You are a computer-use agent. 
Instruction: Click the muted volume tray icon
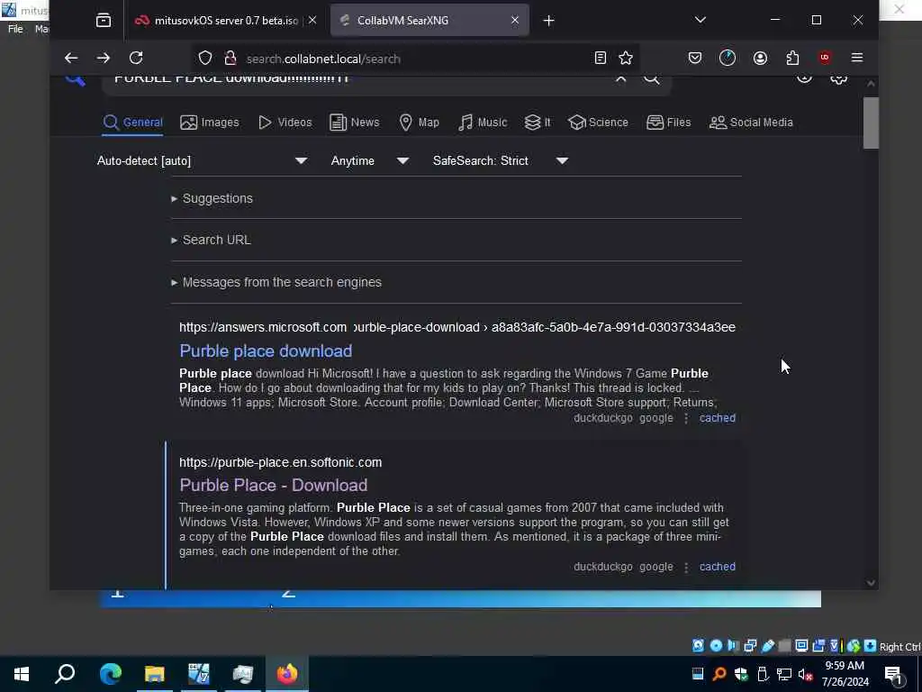coord(805,674)
